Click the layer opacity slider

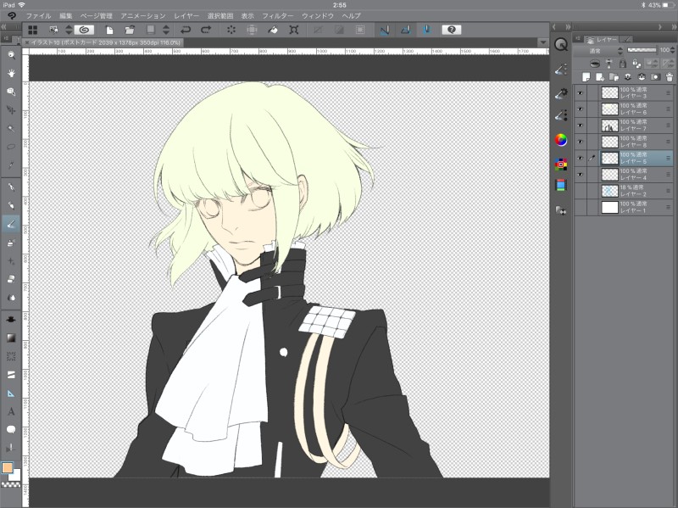click(642, 50)
